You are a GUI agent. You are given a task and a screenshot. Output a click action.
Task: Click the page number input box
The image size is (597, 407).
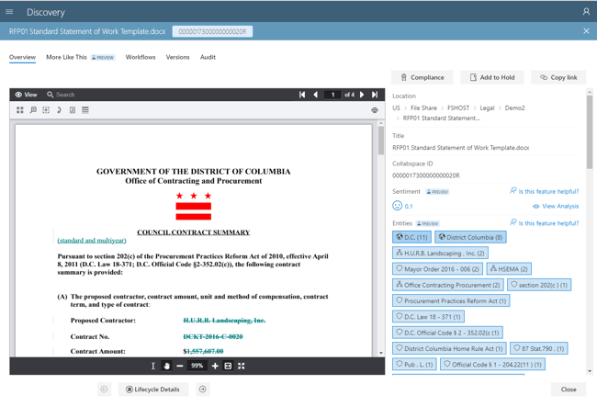[x=332, y=95]
